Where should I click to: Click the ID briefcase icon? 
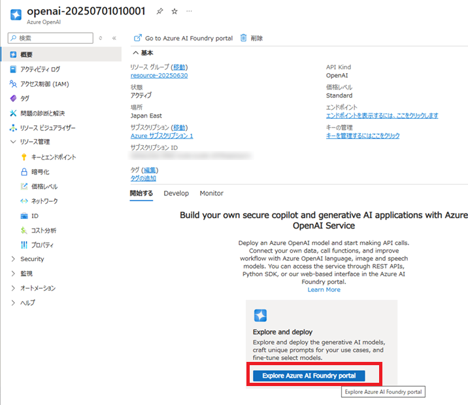(x=24, y=216)
